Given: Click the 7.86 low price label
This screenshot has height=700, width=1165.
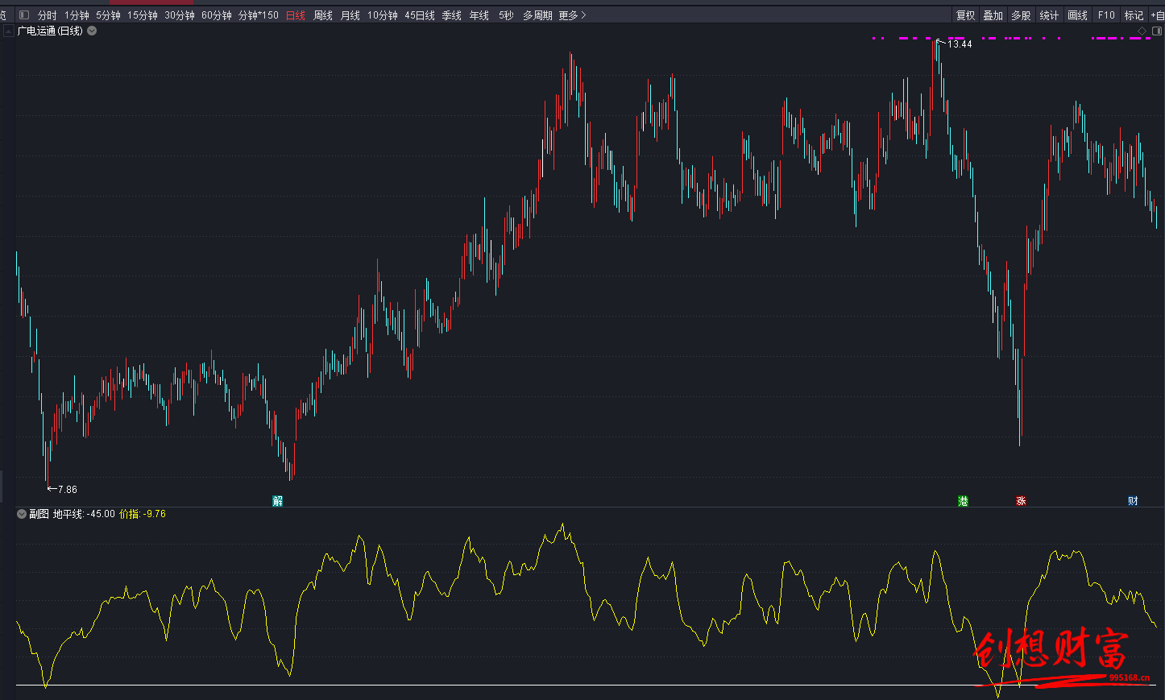Looking at the screenshot, I should (x=68, y=489).
